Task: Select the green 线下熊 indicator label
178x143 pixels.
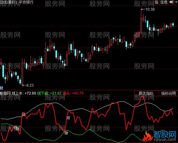Action: 49,93
